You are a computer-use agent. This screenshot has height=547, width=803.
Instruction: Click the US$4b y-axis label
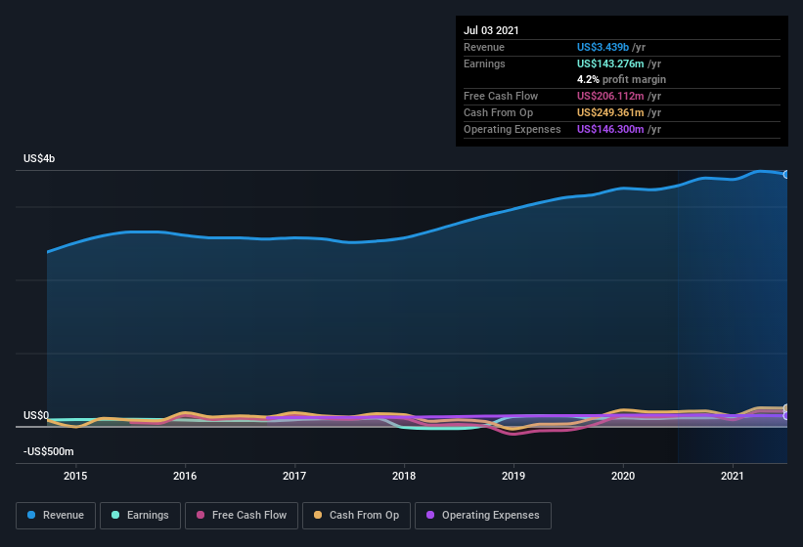[x=39, y=158]
